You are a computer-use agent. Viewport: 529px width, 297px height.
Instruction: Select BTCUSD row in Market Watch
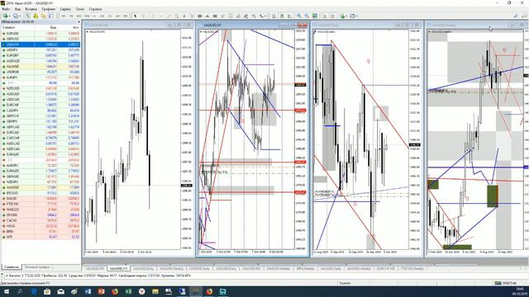(41, 193)
